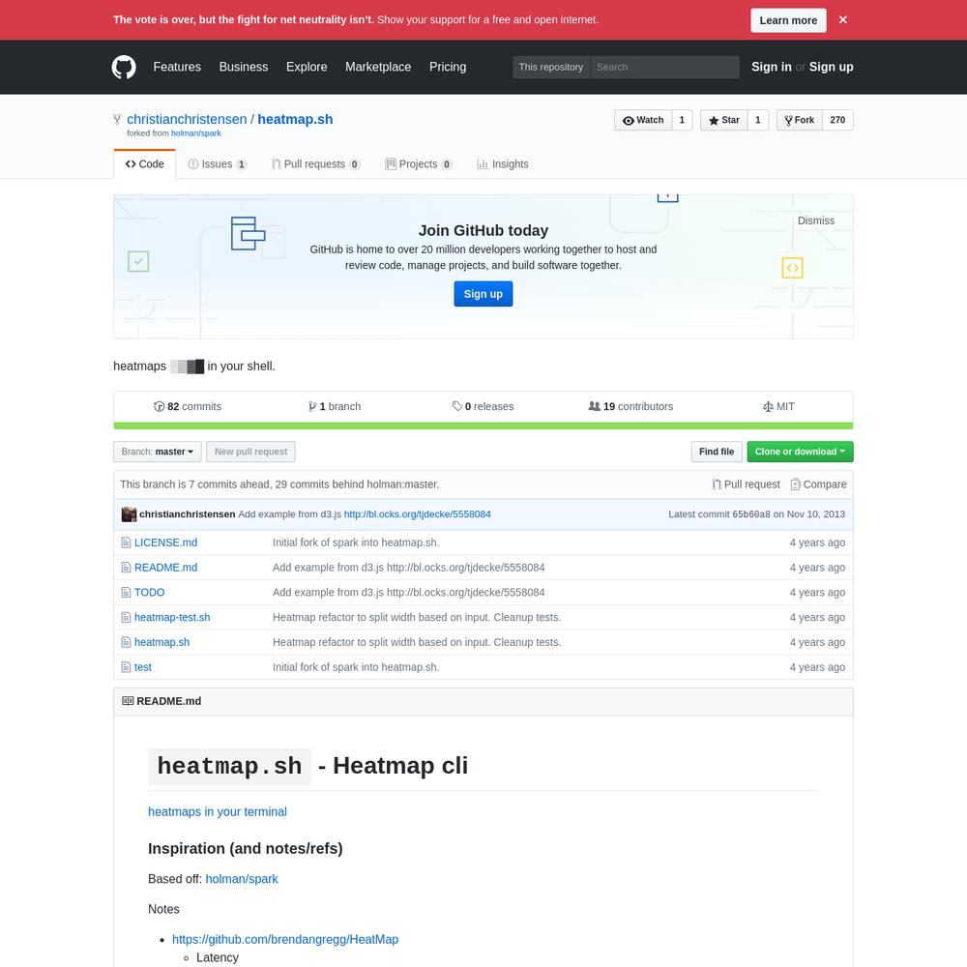This screenshot has height=967, width=967.
Task: Click LICENSE.md commit message Initial fork
Action: point(356,542)
